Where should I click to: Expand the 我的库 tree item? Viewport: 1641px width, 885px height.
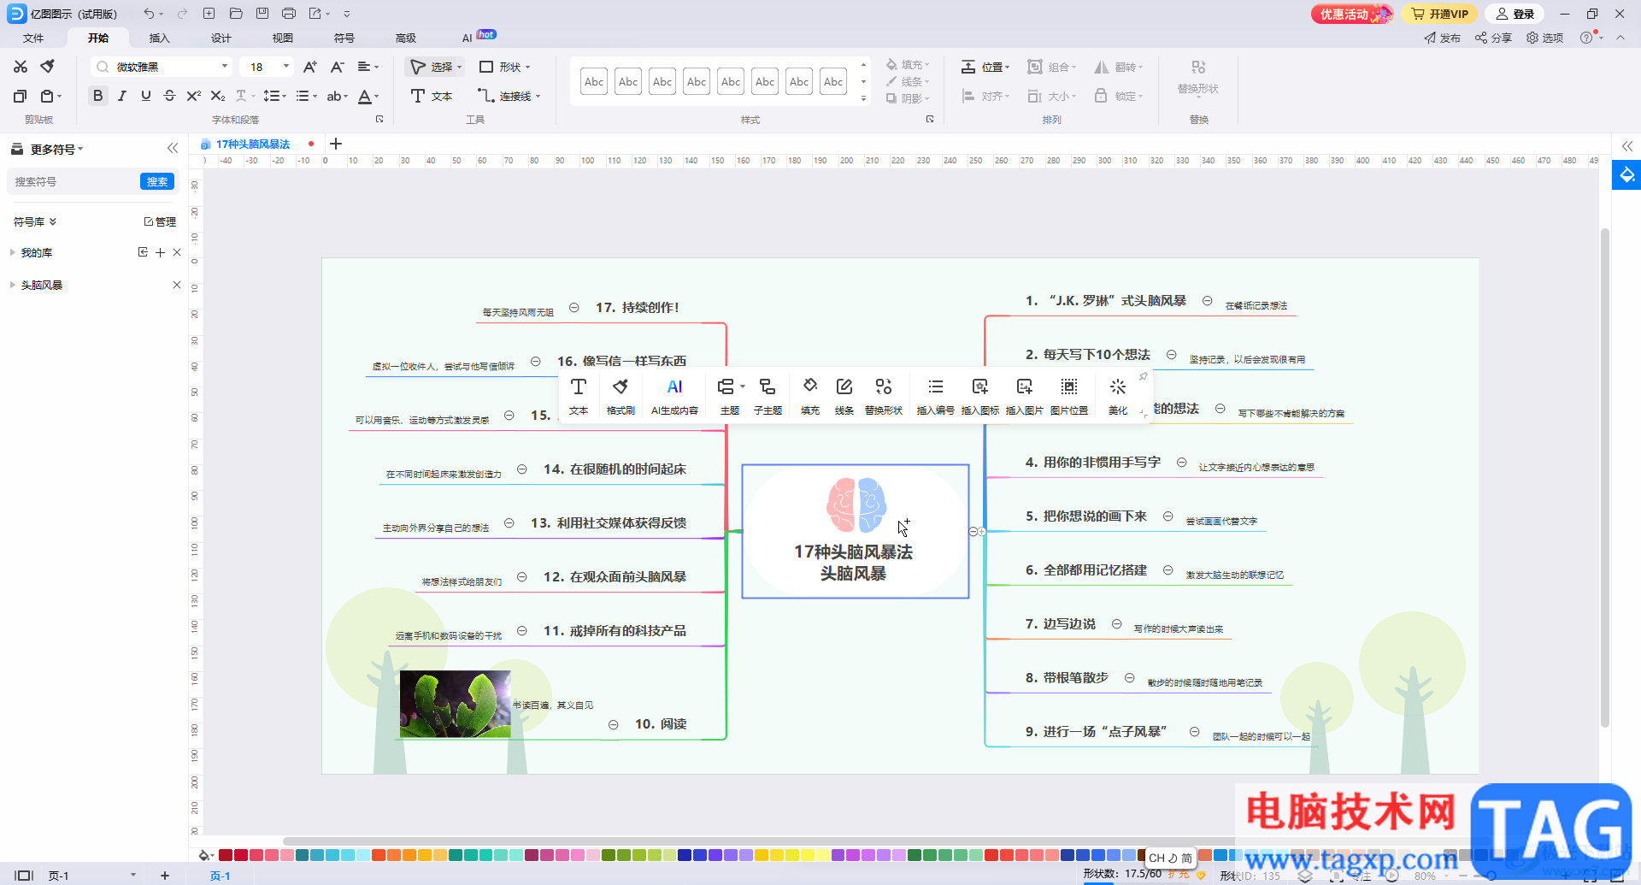coord(12,252)
